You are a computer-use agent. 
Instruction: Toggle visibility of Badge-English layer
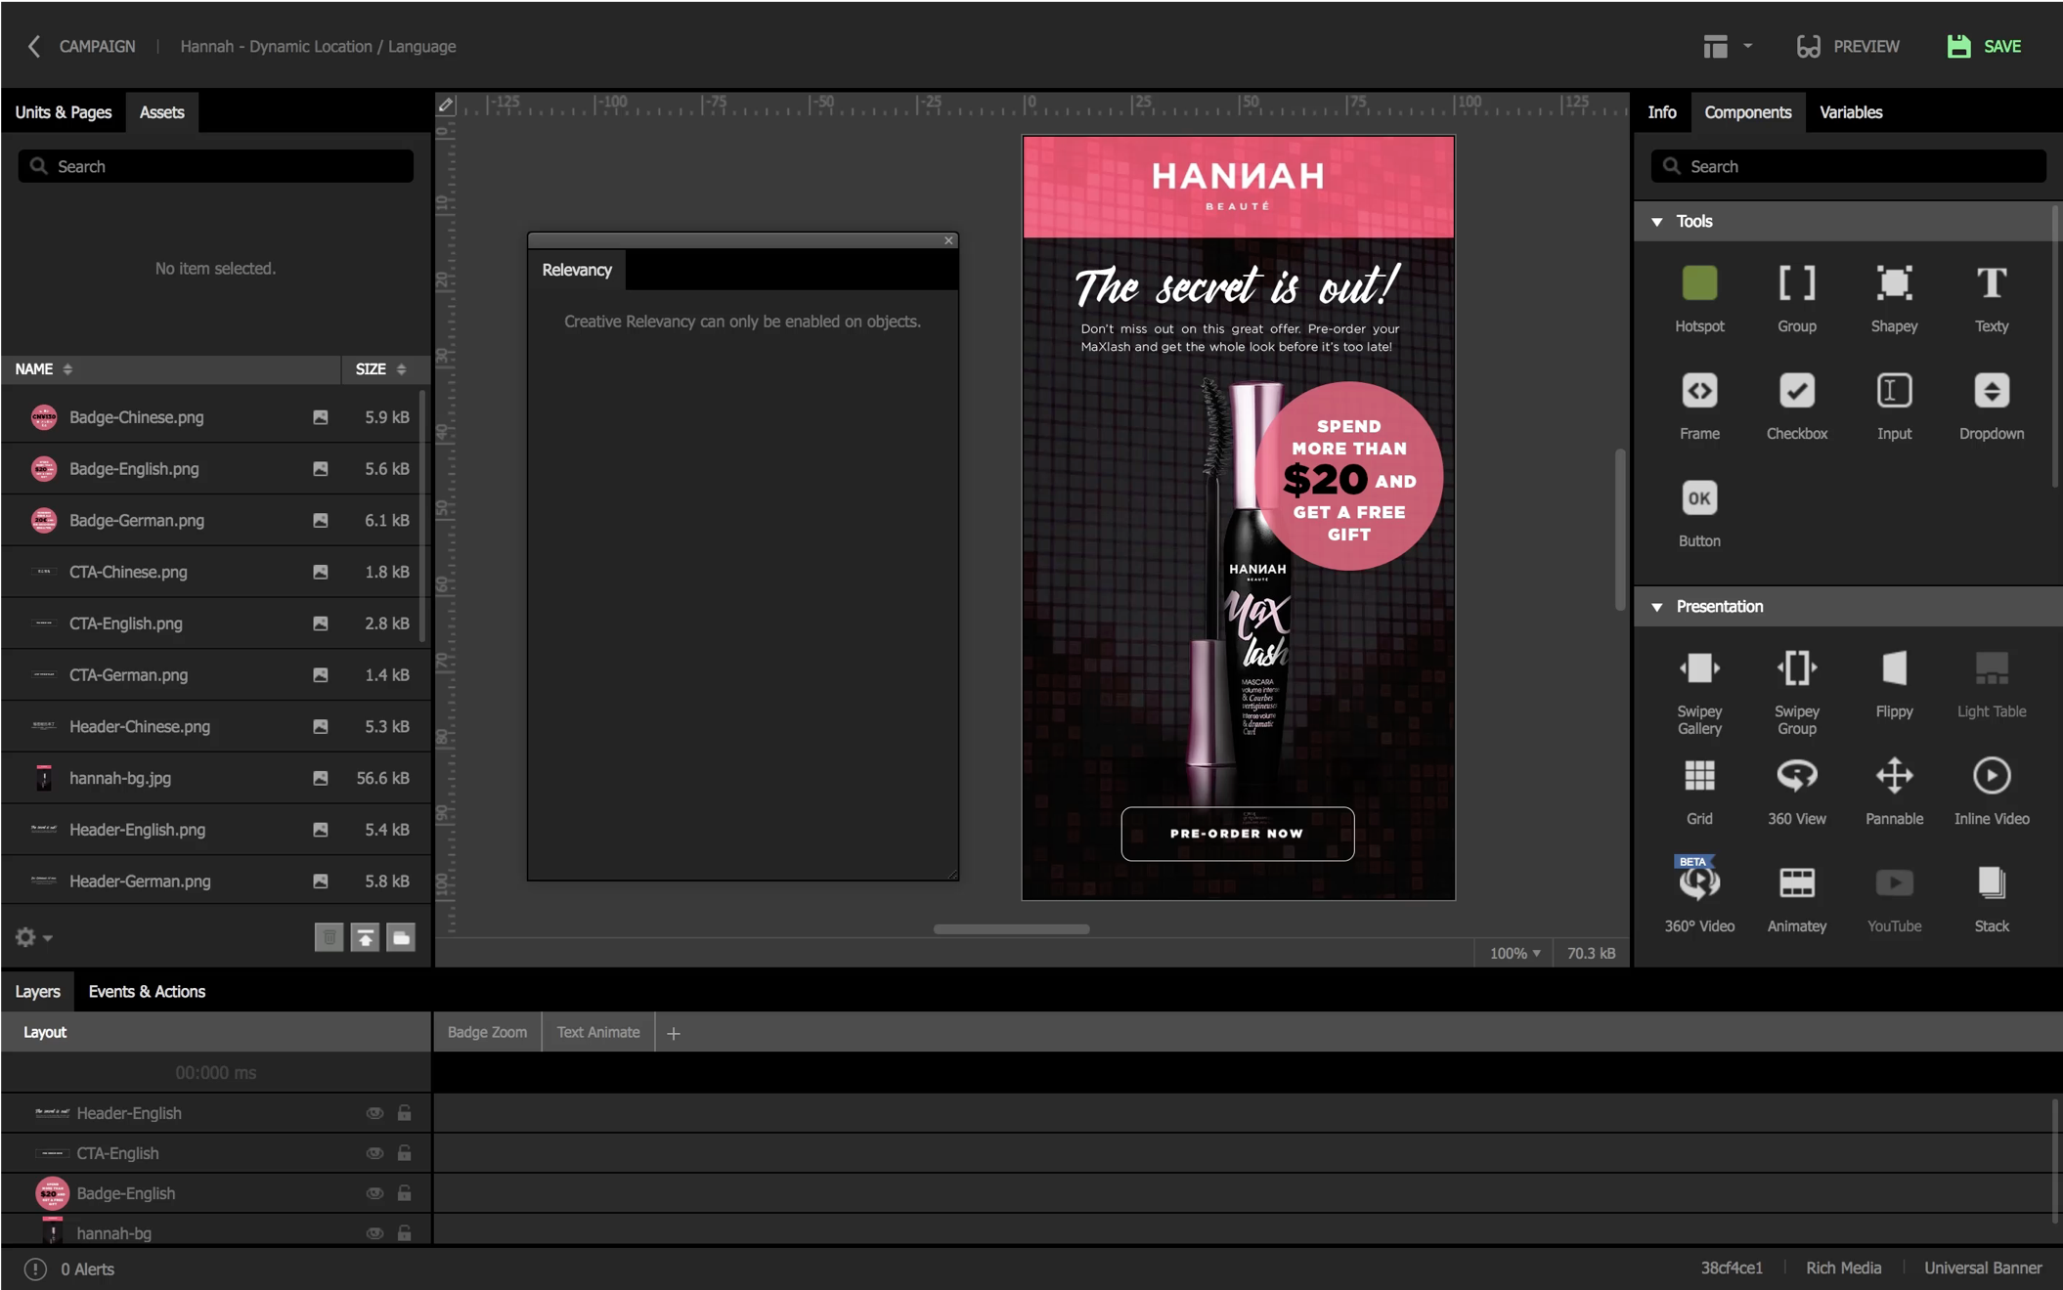point(374,1193)
